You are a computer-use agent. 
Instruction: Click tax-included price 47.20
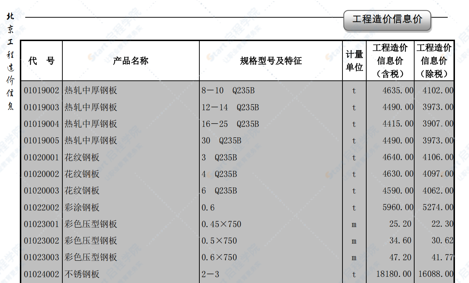(x=400, y=257)
